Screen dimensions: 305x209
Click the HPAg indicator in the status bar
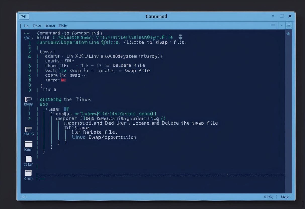(269, 197)
